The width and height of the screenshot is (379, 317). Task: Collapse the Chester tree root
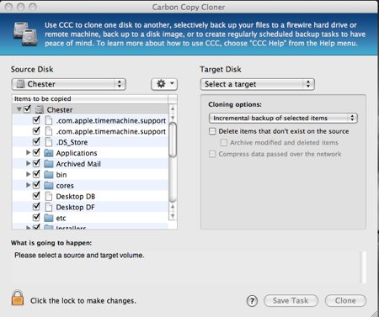coord(19,109)
